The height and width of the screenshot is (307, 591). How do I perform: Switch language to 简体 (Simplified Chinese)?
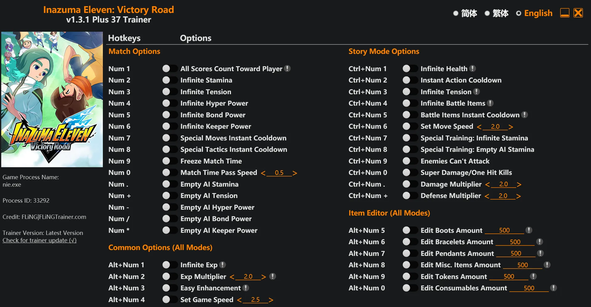click(x=456, y=13)
